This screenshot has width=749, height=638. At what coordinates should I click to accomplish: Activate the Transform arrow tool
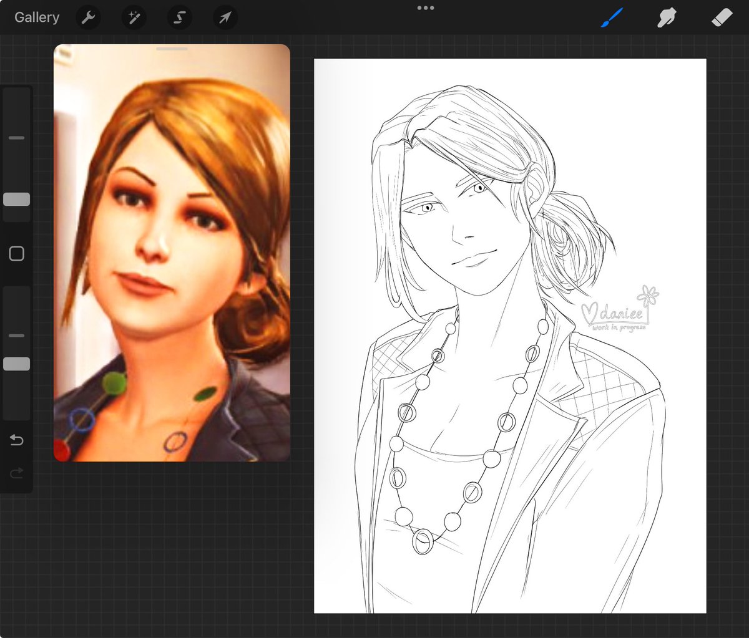pyautogui.click(x=225, y=18)
